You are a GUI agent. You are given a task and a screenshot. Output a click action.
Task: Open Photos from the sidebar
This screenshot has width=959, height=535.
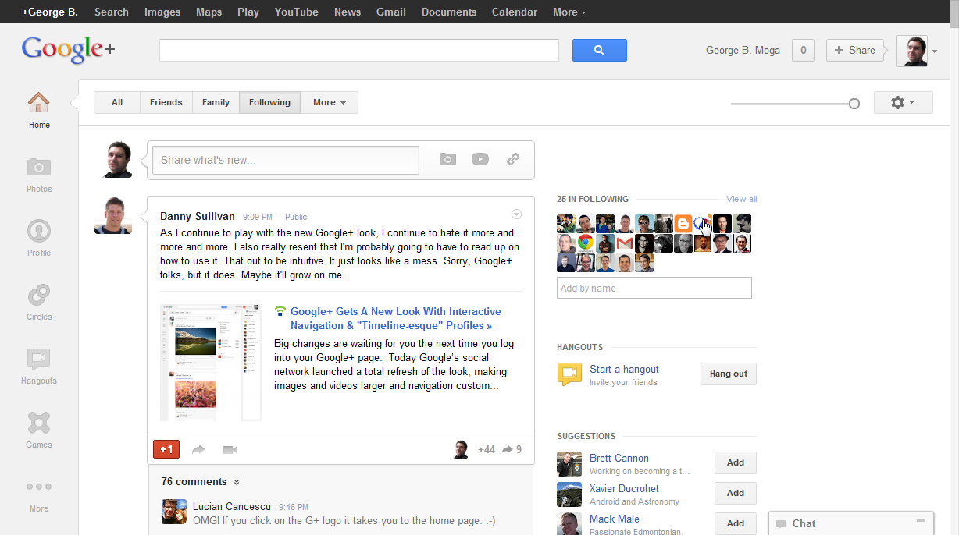[38, 167]
